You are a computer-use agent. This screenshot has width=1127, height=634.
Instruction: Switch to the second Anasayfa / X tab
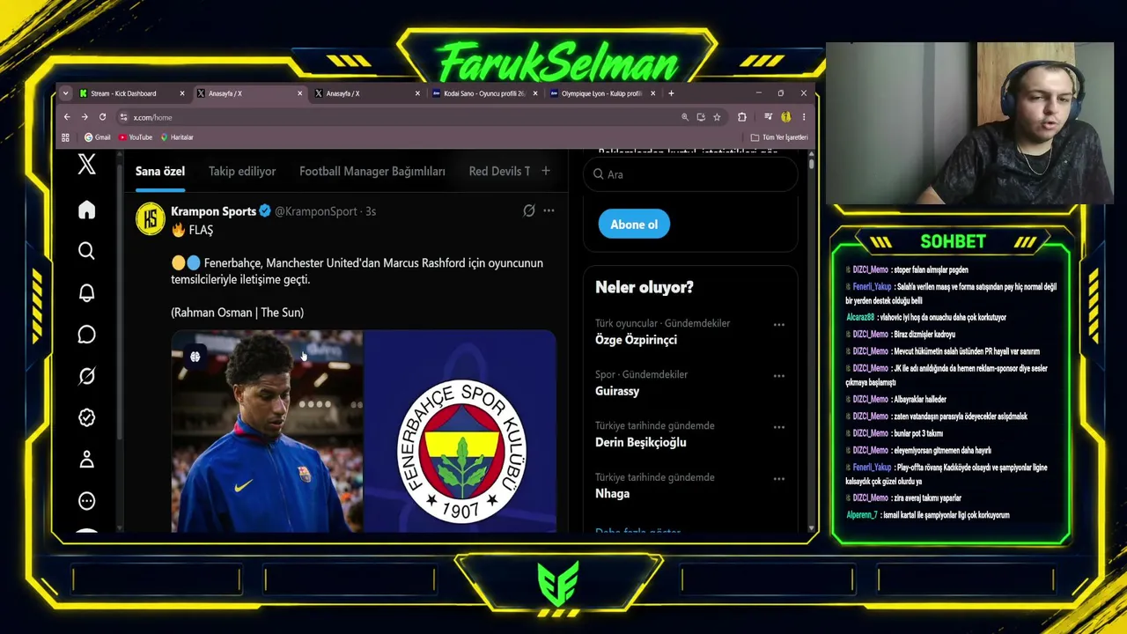[x=367, y=93]
